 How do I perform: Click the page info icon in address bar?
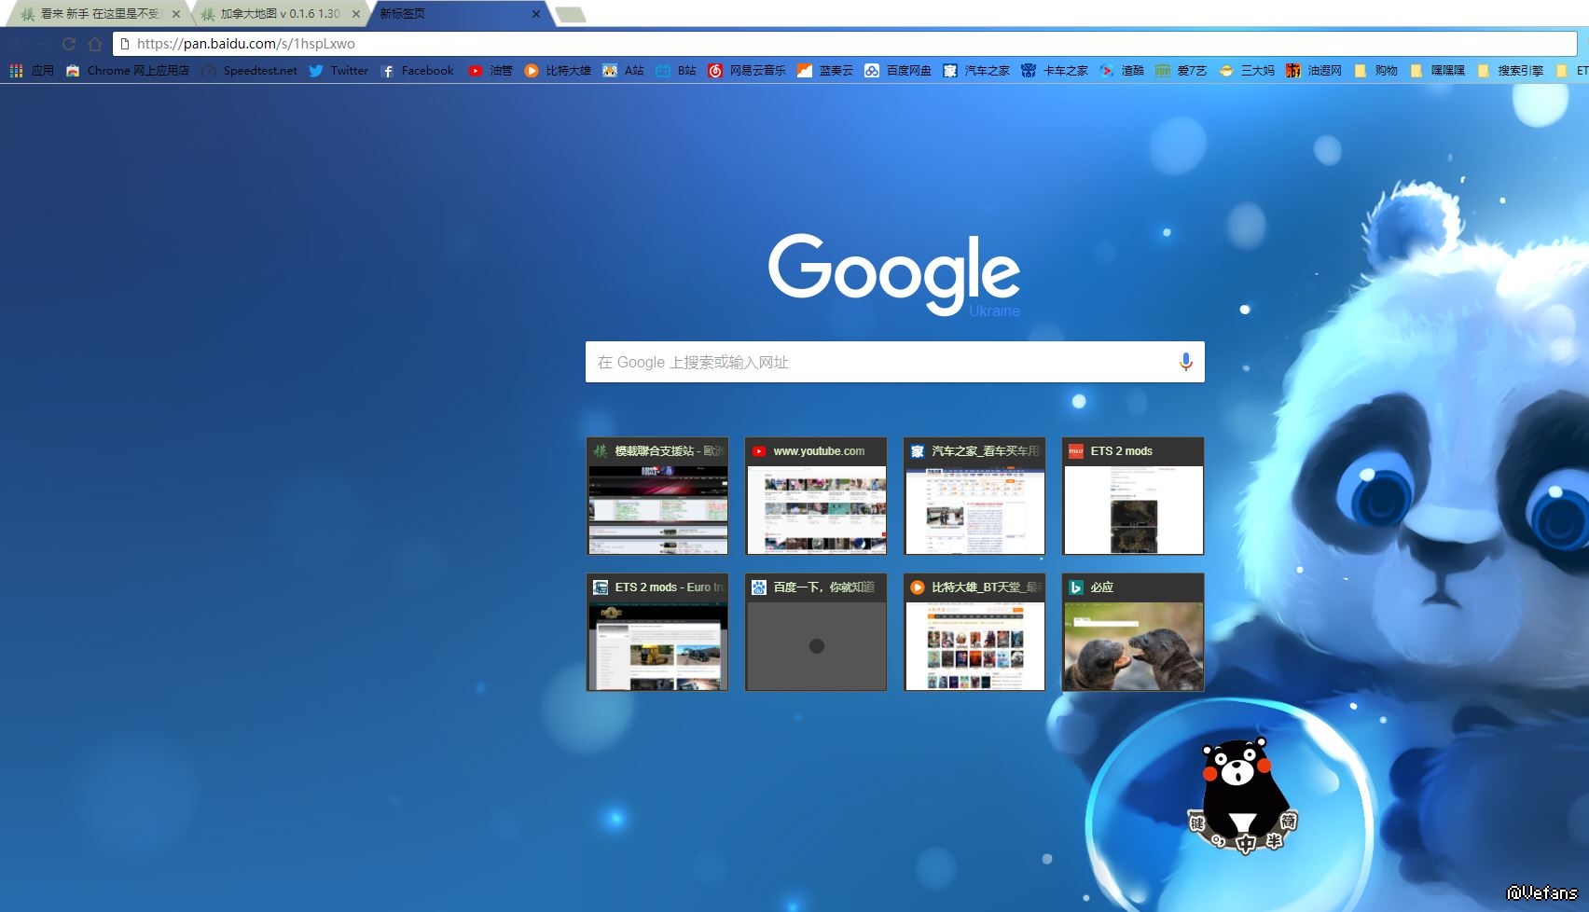pyautogui.click(x=125, y=44)
